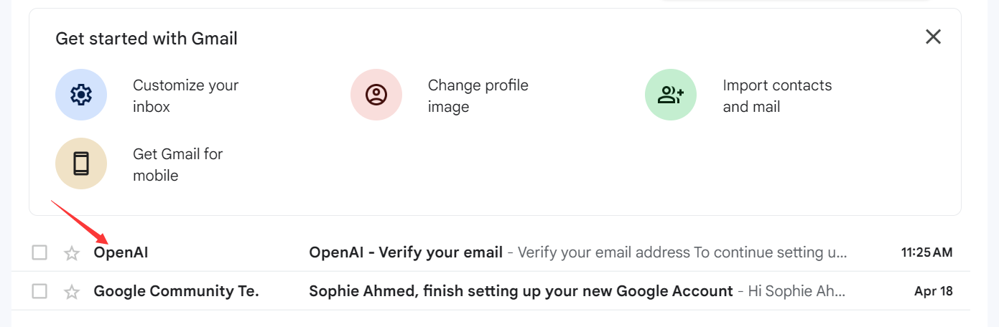Click the pink Change profile image icon
999x327 pixels.
pyautogui.click(x=376, y=95)
